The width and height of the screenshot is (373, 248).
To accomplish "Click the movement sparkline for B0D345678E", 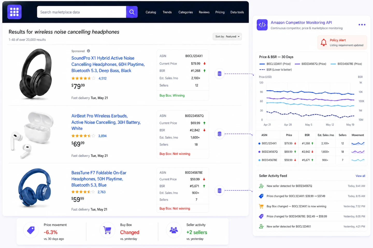I will pyautogui.click(x=358, y=160).
